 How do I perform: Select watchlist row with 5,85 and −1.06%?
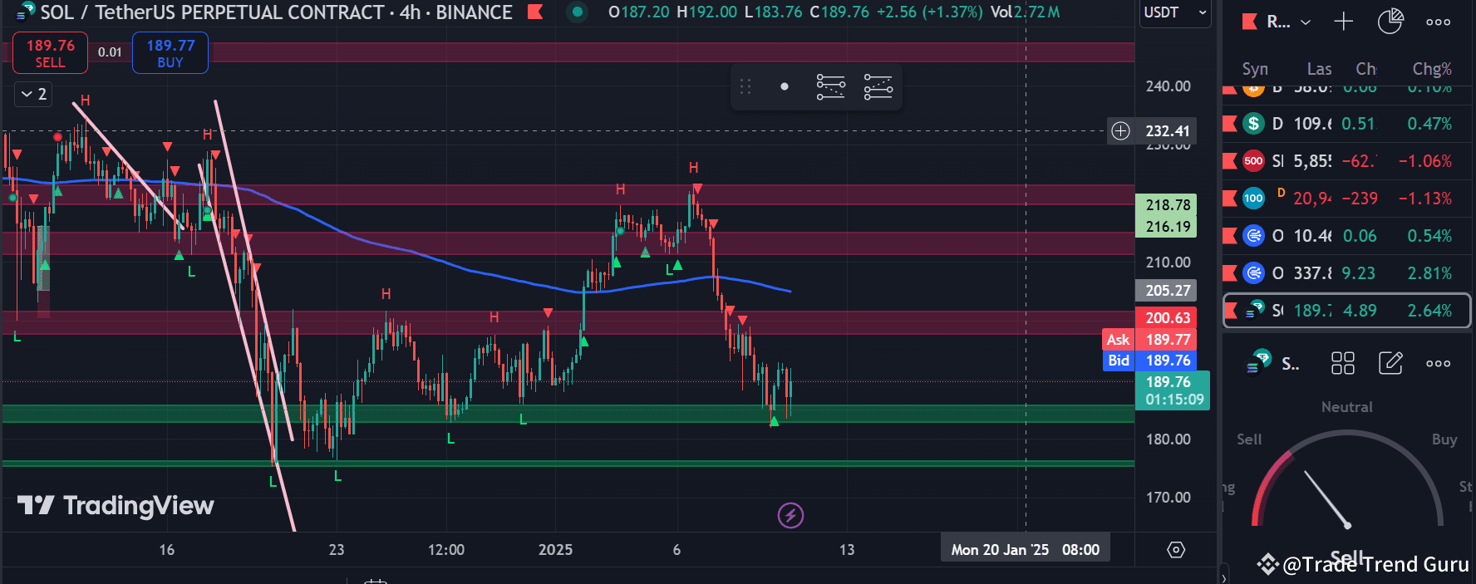1346,161
